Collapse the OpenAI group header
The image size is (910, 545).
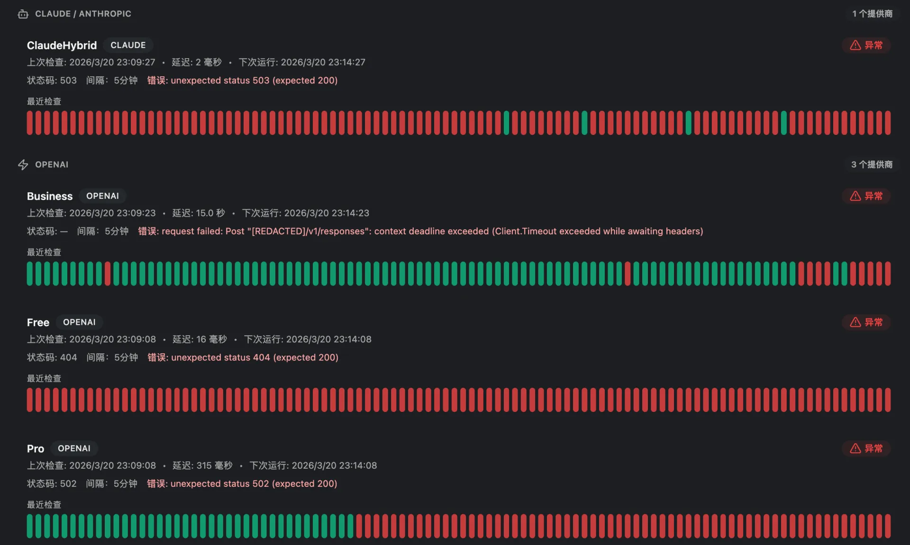[52, 165]
